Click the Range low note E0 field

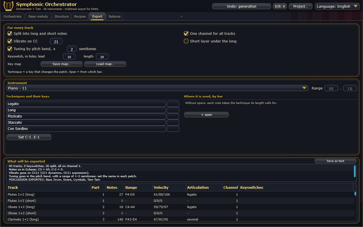(331, 88)
